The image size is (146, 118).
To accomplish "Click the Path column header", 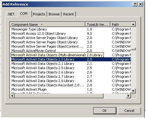I will click(x=120, y=25).
